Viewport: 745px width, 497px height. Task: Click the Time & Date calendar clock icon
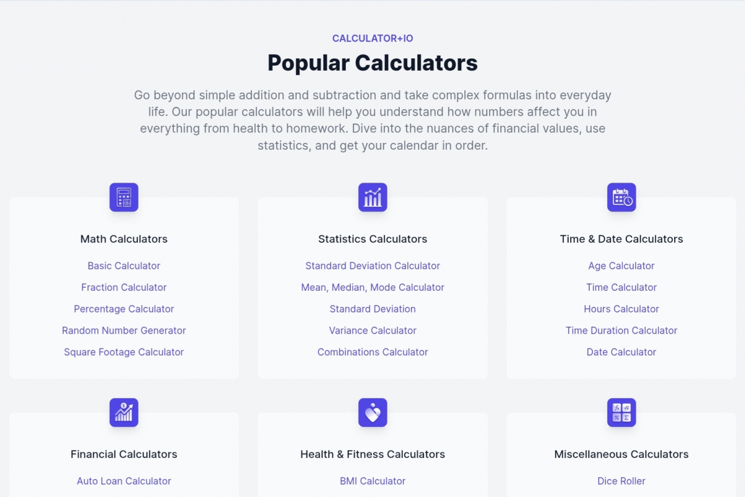click(x=621, y=198)
